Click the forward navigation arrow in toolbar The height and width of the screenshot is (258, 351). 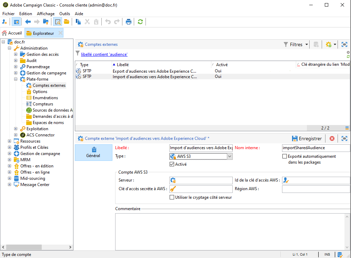[x=37, y=22]
